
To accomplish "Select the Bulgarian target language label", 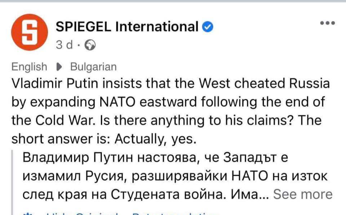I will click(93, 67).
